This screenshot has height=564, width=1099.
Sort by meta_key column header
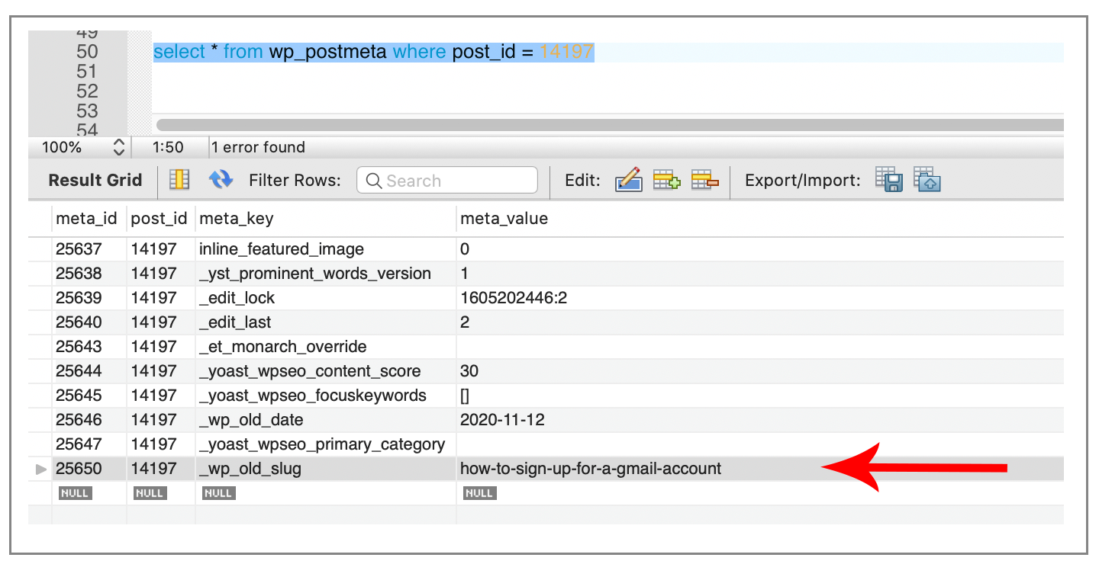tap(237, 219)
